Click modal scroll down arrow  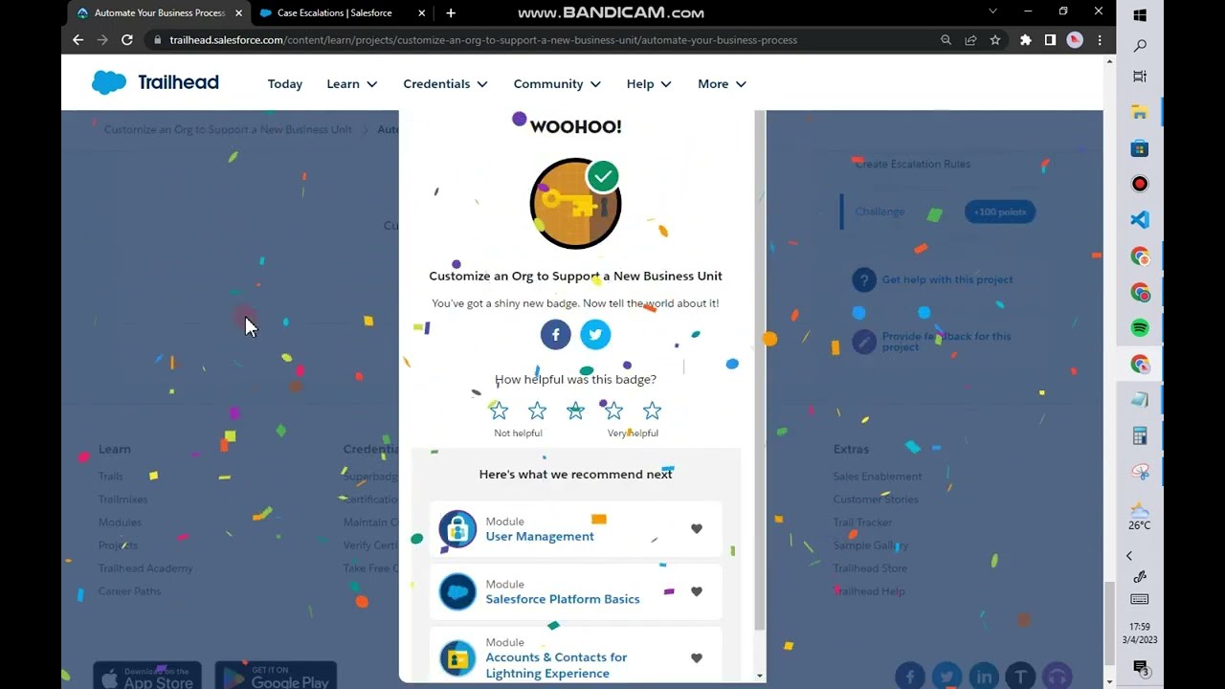[x=760, y=676]
